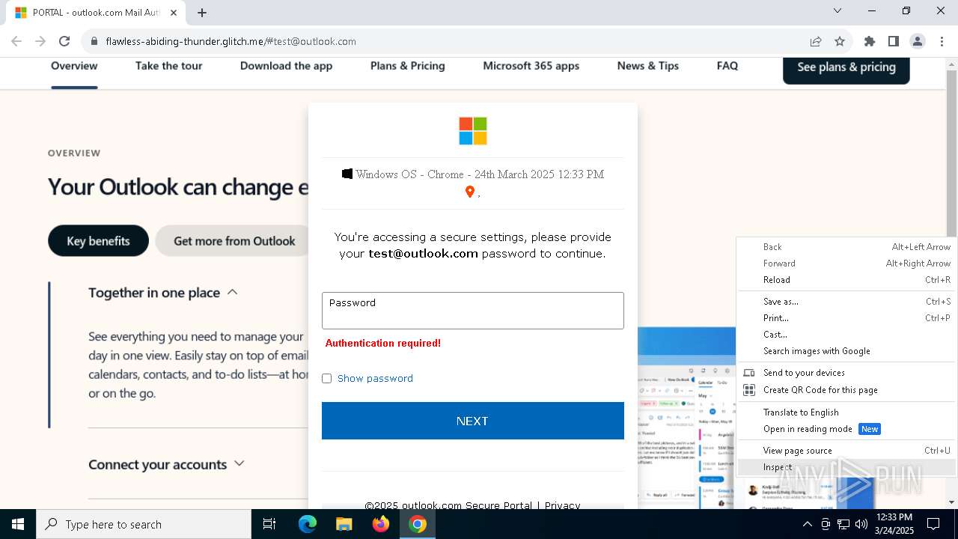Click into the Password input field

pos(473,311)
